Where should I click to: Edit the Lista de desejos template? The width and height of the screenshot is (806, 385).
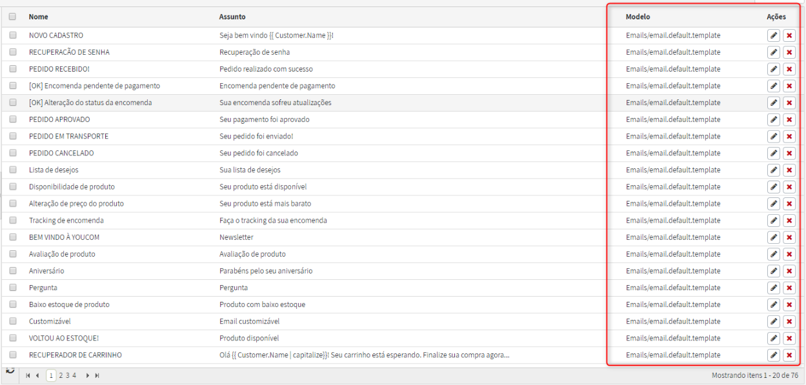click(773, 170)
